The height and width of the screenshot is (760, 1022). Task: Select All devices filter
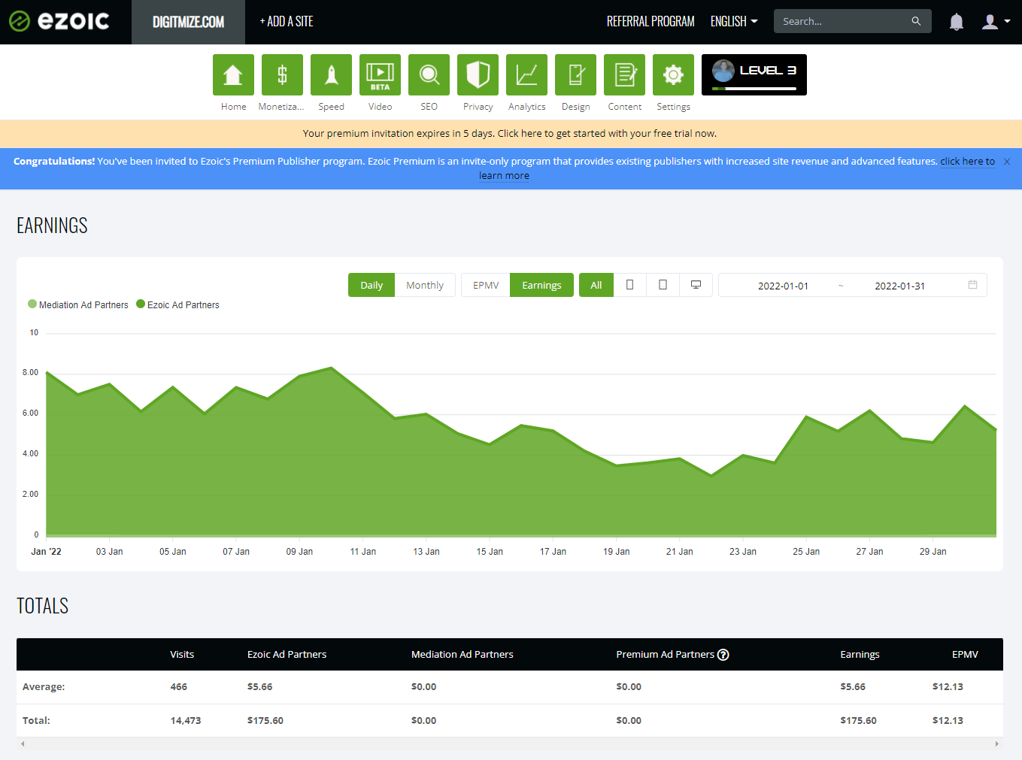(x=596, y=285)
